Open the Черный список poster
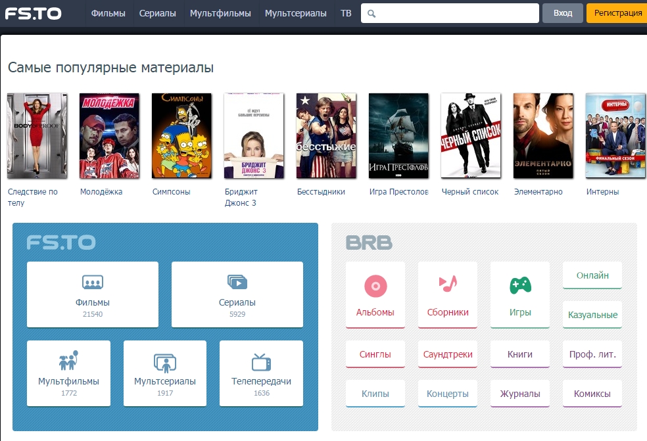The image size is (647, 441). (471, 136)
